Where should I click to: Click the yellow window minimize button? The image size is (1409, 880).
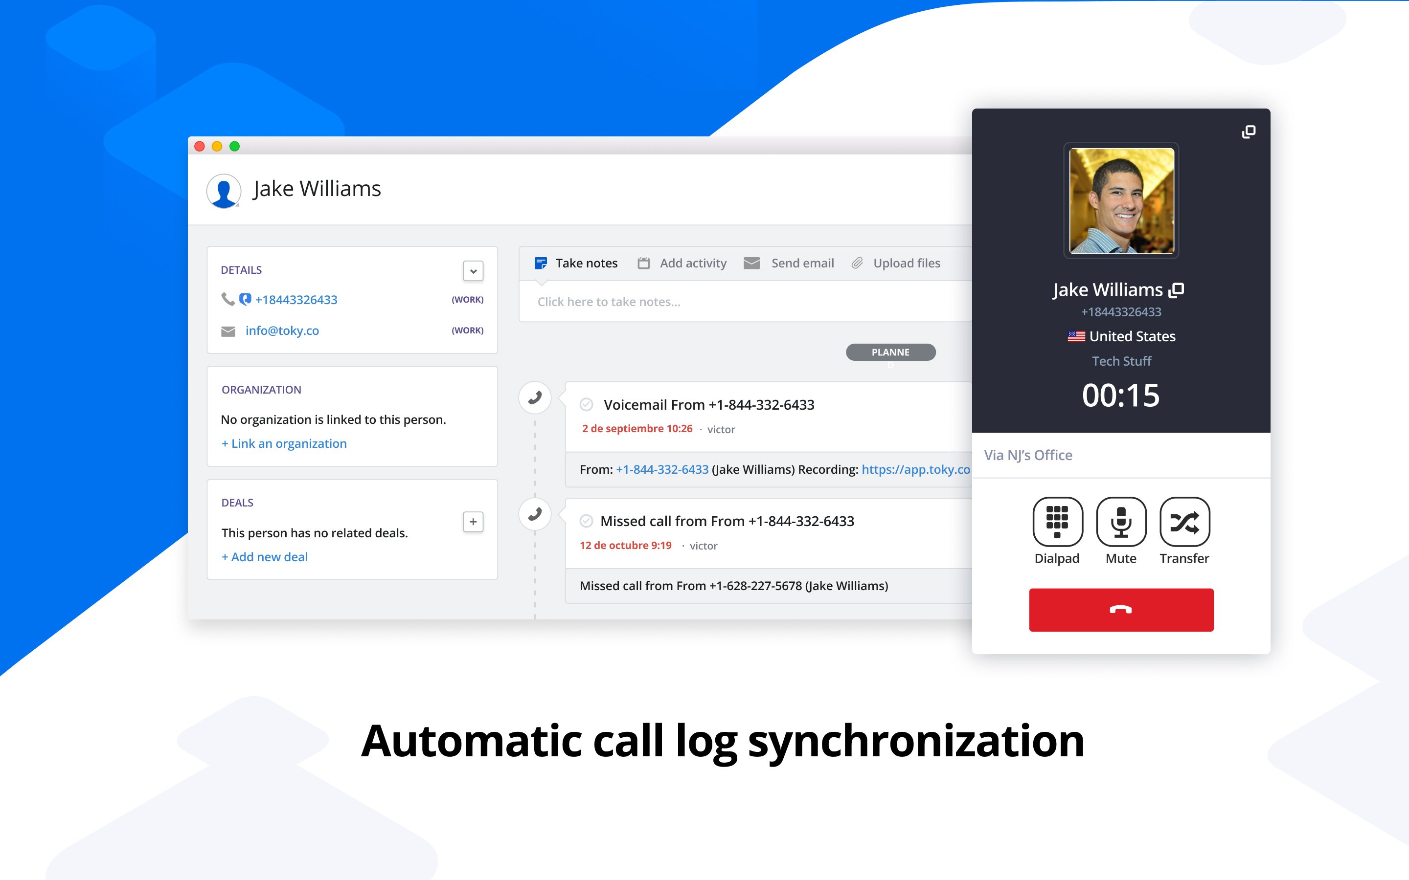pyautogui.click(x=217, y=146)
